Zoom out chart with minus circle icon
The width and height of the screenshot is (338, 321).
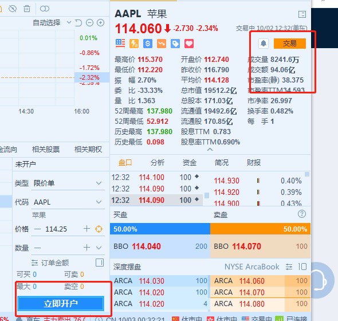pyautogui.click(x=89, y=23)
